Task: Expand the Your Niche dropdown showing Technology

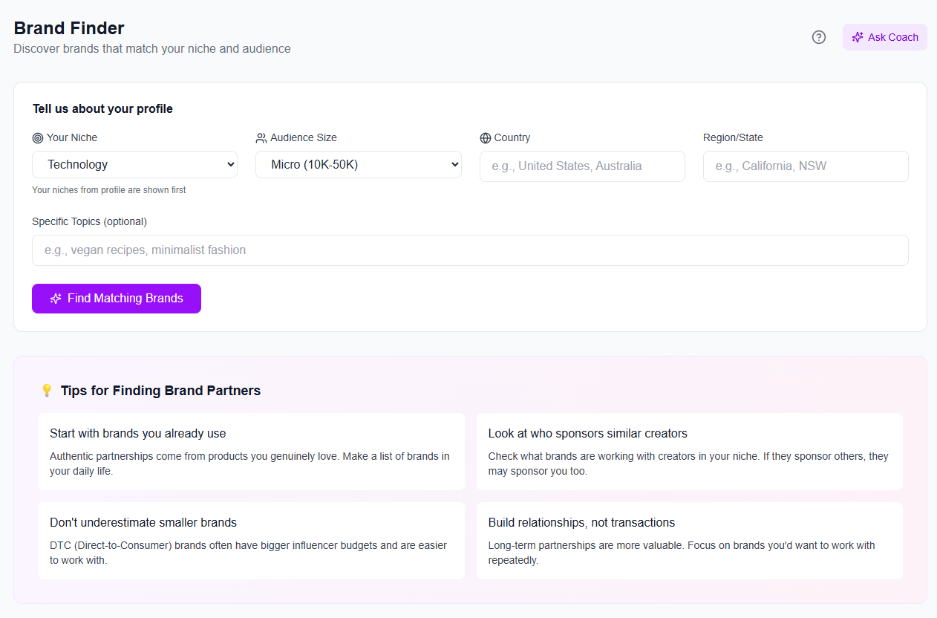Action: tap(134, 165)
